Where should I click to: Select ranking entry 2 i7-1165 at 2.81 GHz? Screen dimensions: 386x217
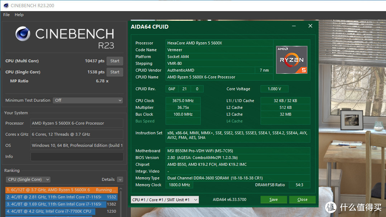pyautogui.click(x=62, y=197)
